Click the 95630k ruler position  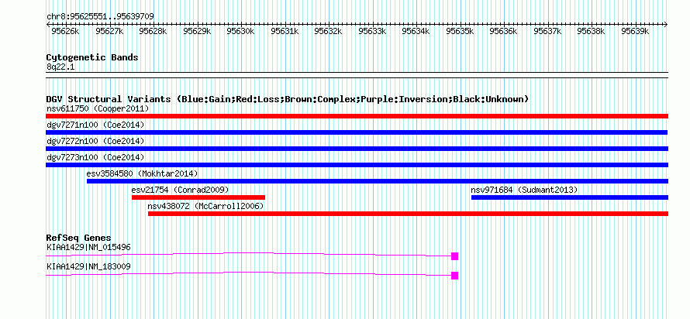point(240,31)
